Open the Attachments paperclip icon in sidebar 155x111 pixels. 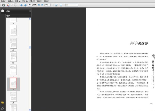(3, 108)
